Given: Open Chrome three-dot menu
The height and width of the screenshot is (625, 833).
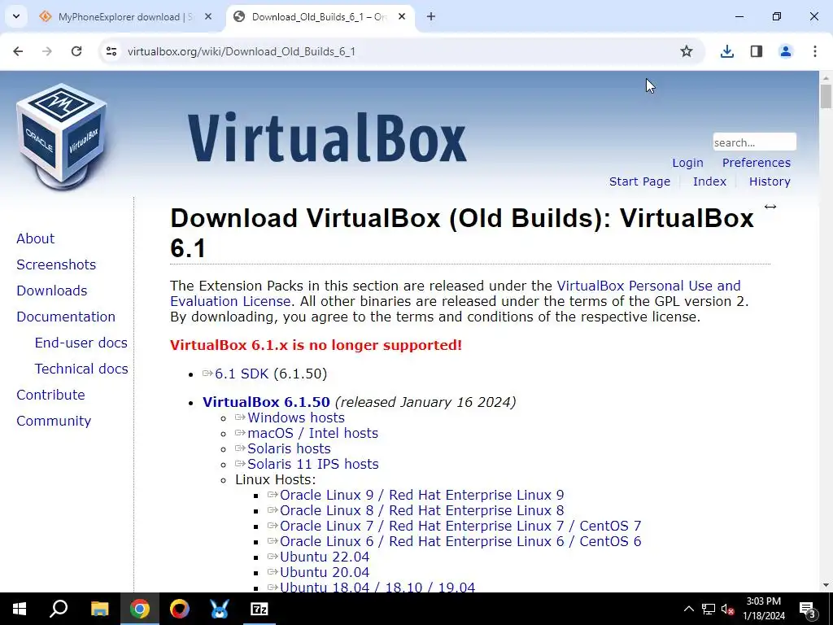Looking at the screenshot, I should tap(815, 51).
